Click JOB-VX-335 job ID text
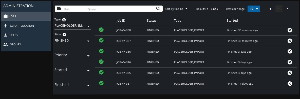Screen dimensions: 300x99 [124, 73]
